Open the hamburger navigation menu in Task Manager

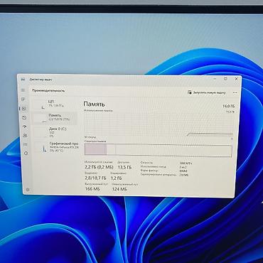click(x=23, y=90)
